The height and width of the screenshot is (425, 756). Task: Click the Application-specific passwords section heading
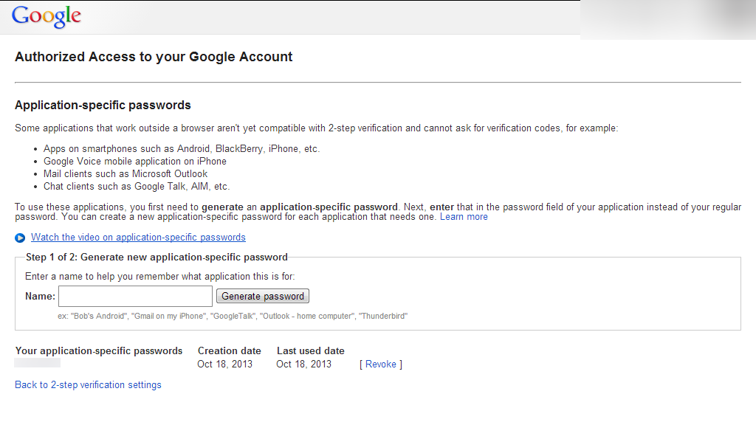[103, 105]
